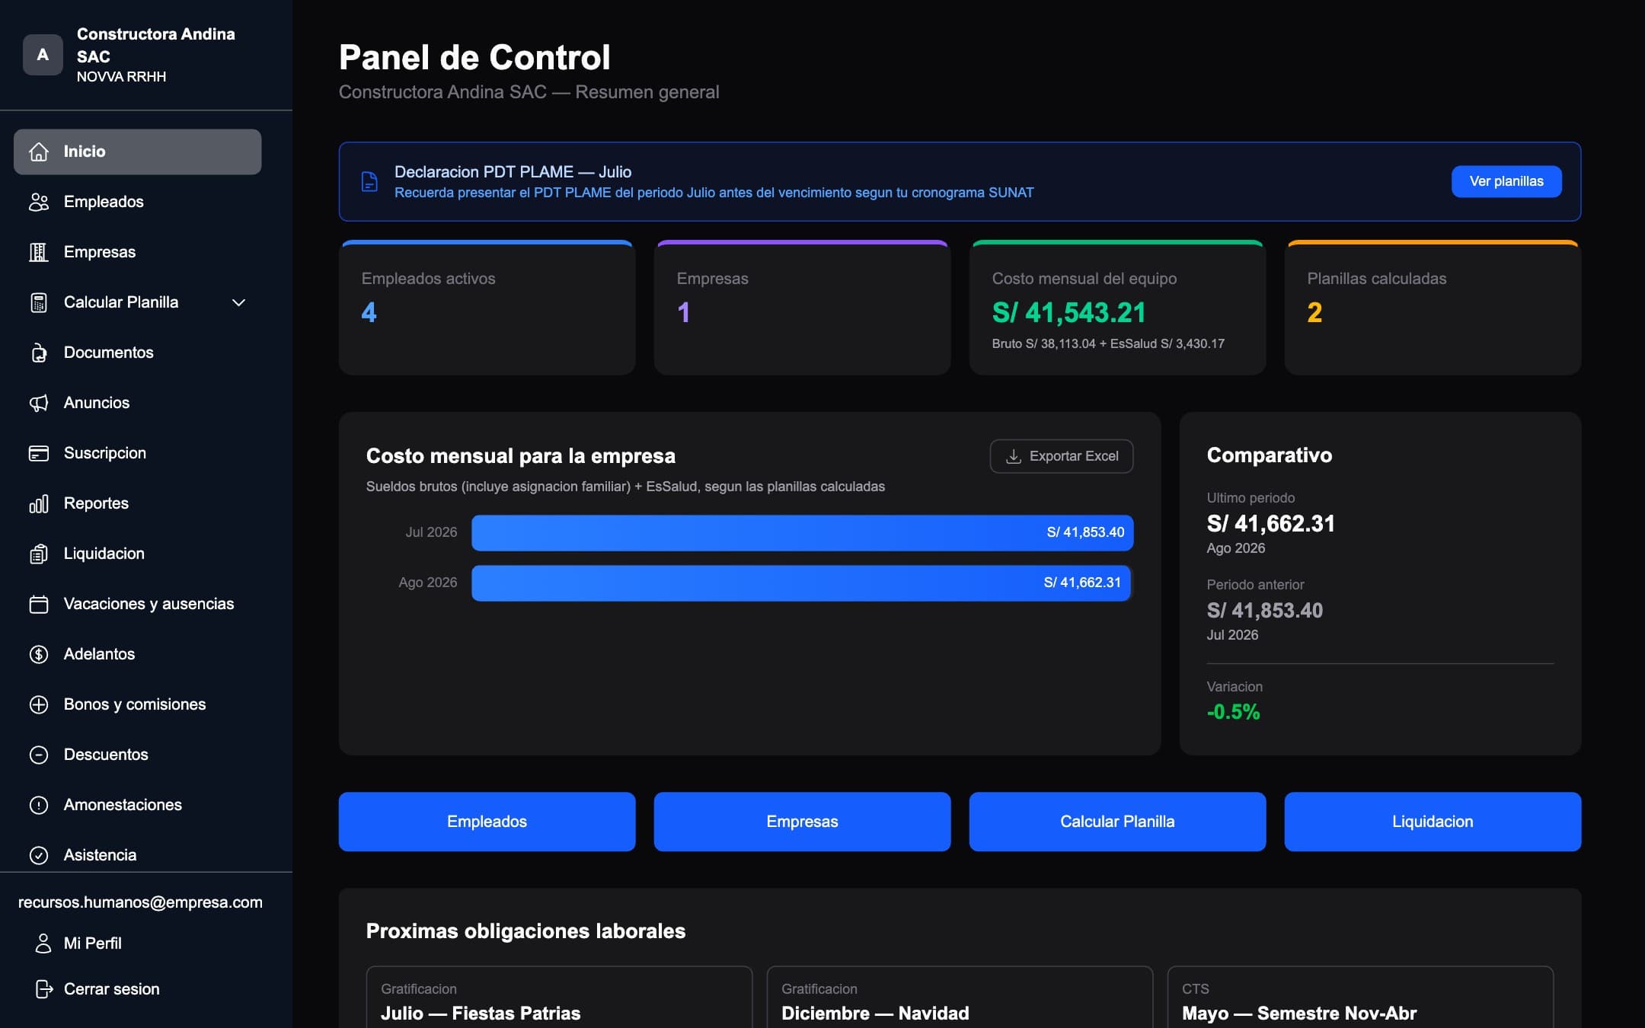The width and height of the screenshot is (1645, 1028).
Task: Open the Diciembre — Navidad gratificacion card
Action: click(960, 998)
